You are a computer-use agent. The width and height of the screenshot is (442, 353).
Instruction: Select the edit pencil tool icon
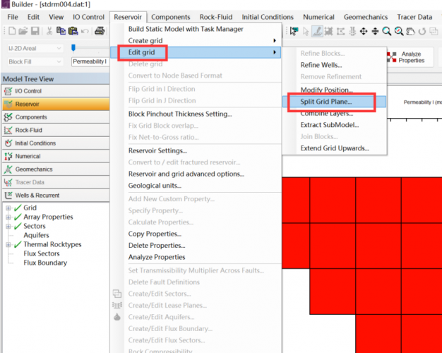(x=318, y=31)
